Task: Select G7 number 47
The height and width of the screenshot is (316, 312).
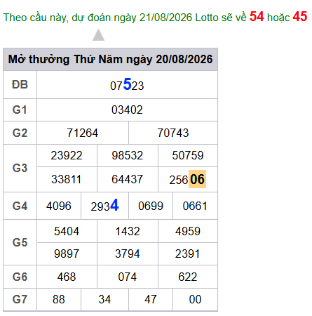Action: pyautogui.click(x=151, y=299)
